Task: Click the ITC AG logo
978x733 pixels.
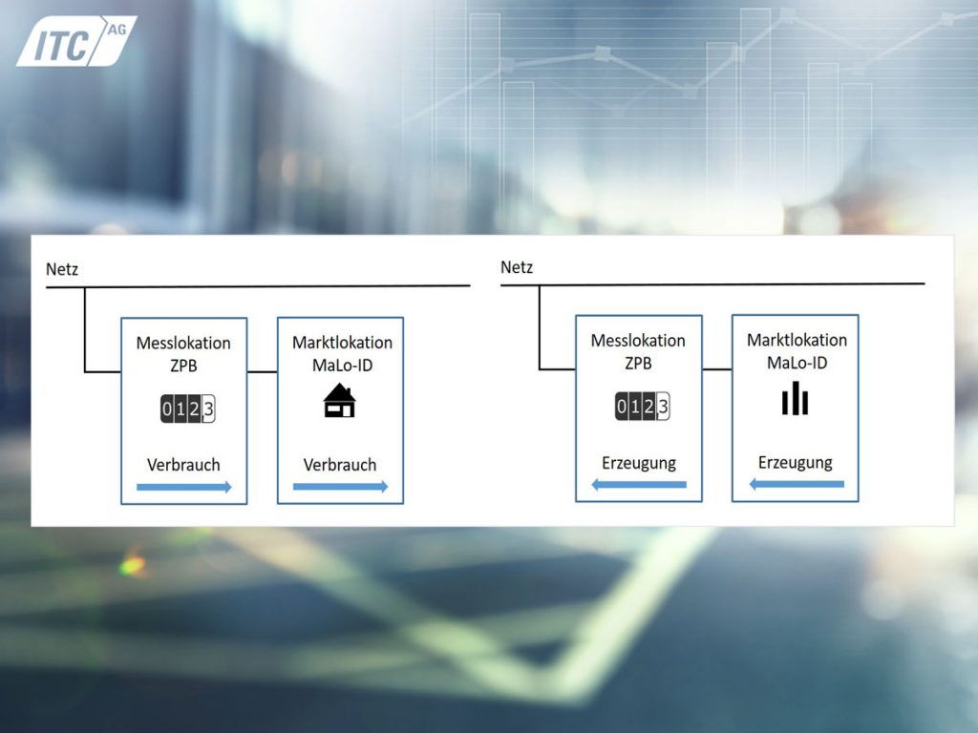Action: pos(74,41)
